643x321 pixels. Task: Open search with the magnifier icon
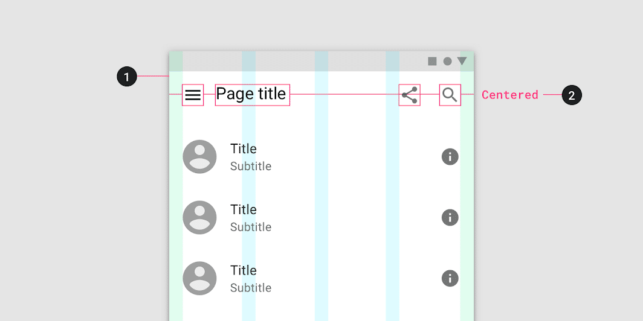click(x=450, y=95)
